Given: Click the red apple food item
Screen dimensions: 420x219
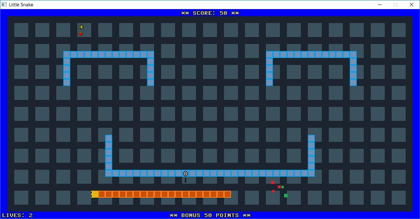Looking at the screenshot, I should pos(81,34).
